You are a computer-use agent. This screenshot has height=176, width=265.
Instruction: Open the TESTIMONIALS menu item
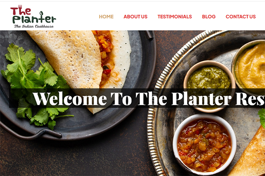[x=175, y=17]
